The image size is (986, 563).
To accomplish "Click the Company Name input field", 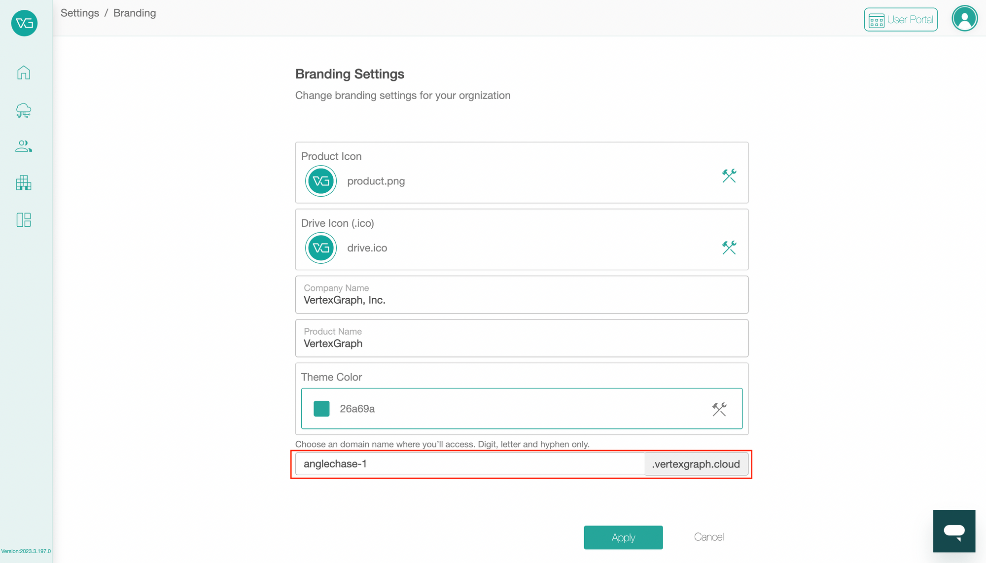I will 522,295.
